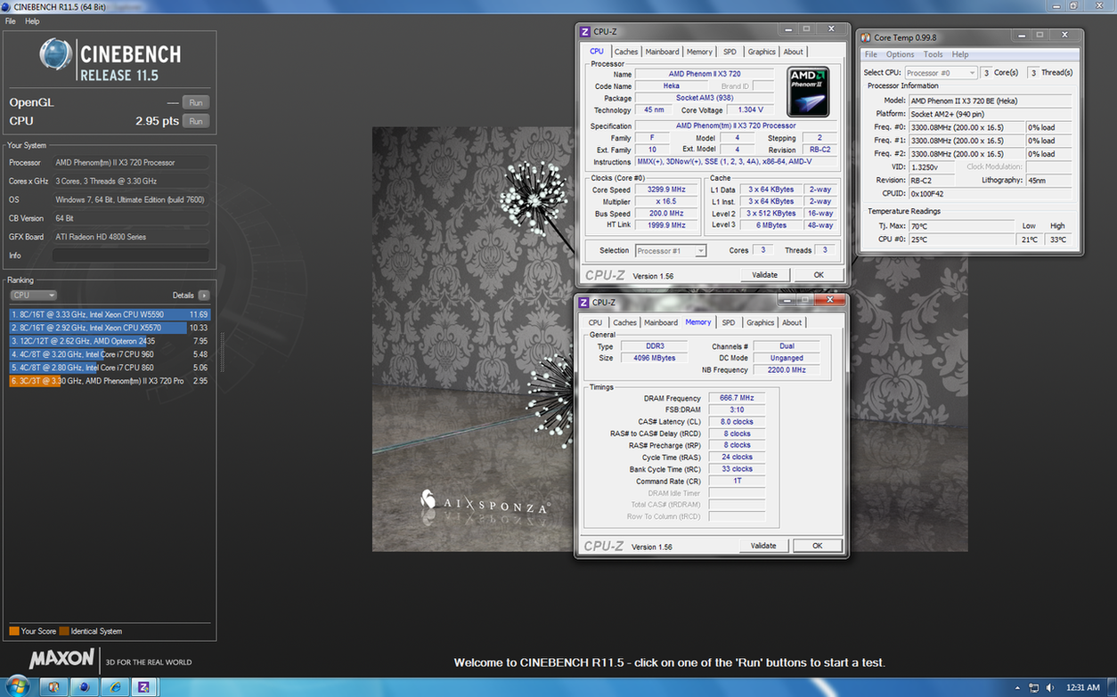The width and height of the screenshot is (1117, 697).
Task: Expand ranking Details with the arrow button
Action: pos(204,295)
